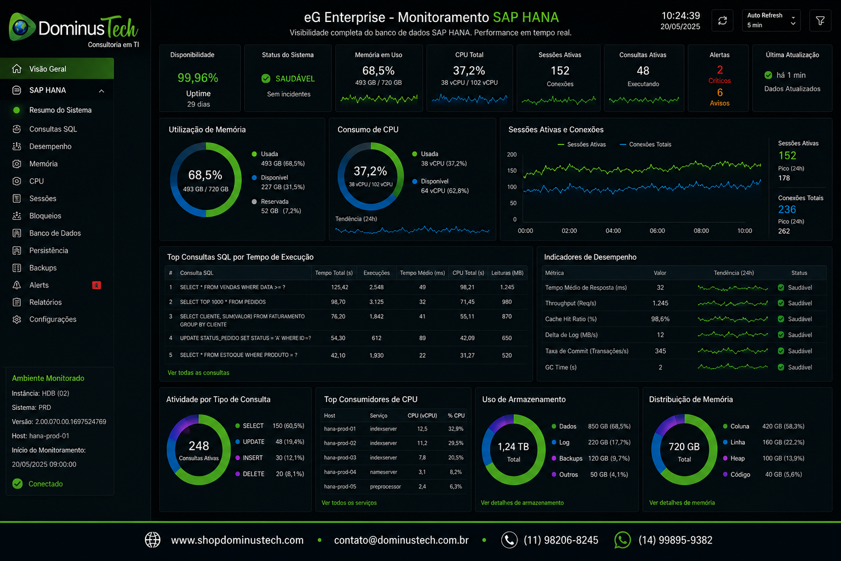Click the DominusTech globe logo
This screenshot has height=561, width=841.
[22, 27]
